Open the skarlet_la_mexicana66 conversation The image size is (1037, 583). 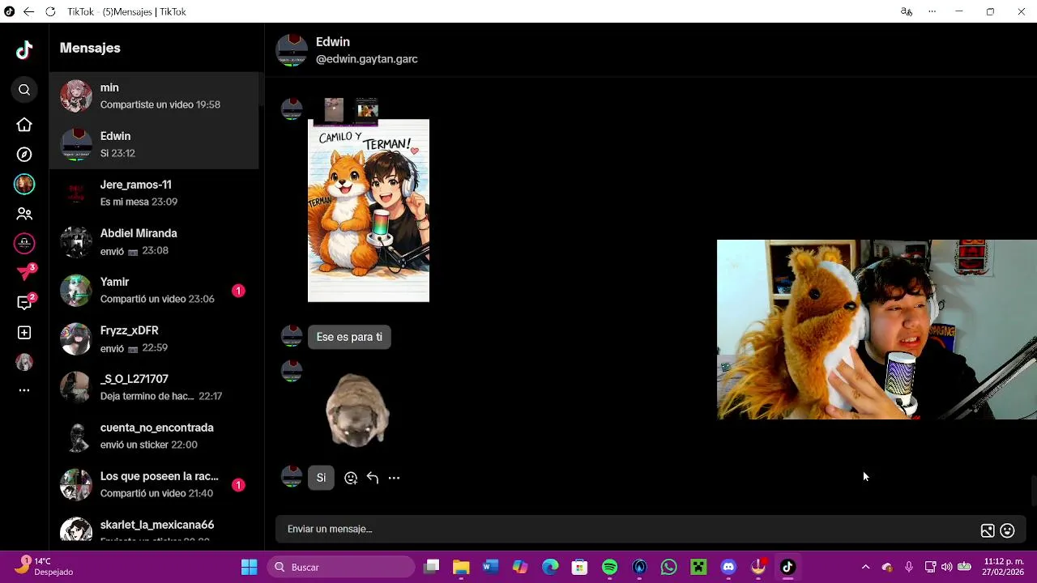tap(154, 526)
